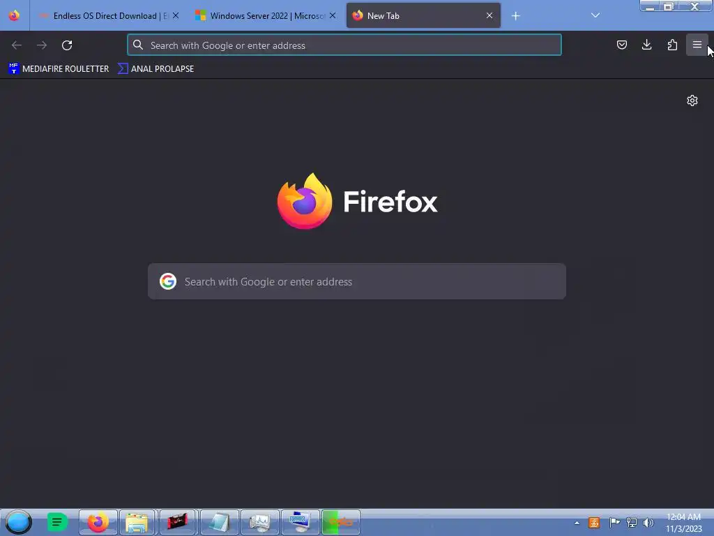Expand the List all tabs chevron
This screenshot has width=714, height=536.
(x=595, y=15)
